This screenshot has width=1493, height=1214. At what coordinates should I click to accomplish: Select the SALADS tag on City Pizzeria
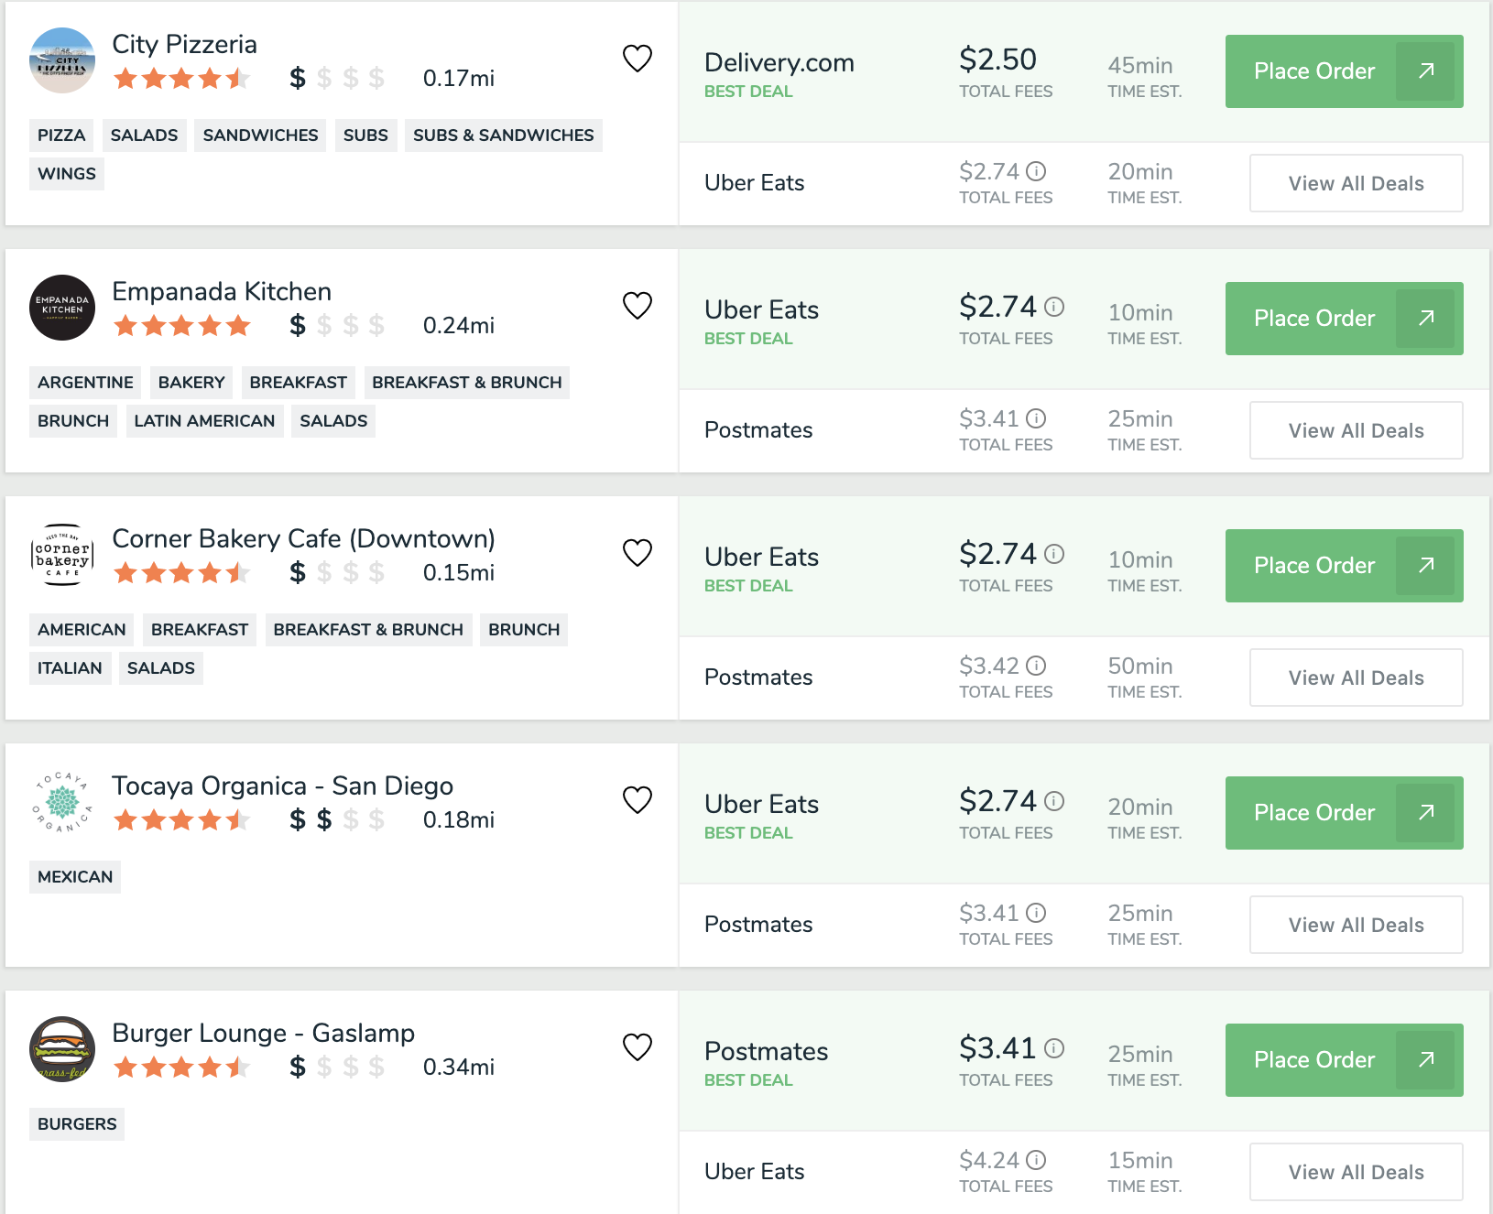pyautogui.click(x=144, y=135)
